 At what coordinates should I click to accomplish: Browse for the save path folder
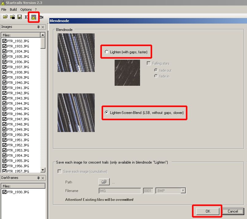pos(104,182)
